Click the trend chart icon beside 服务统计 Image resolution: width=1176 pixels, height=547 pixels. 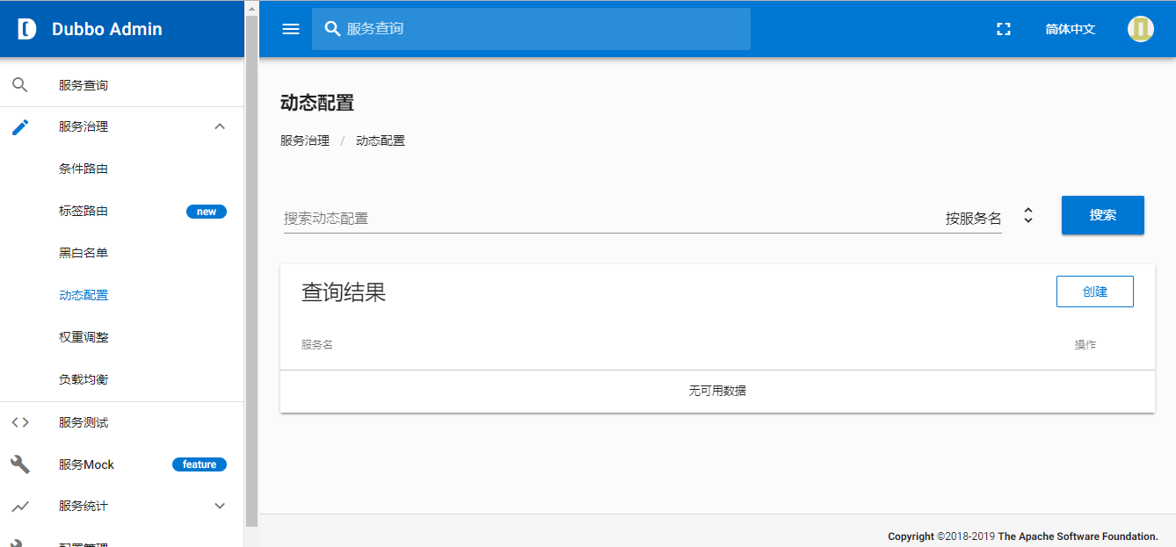pyautogui.click(x=20, y=507)
